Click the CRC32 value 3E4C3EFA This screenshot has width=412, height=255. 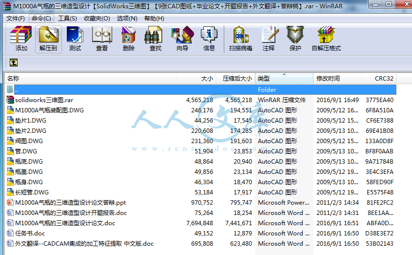pyautogui.click(x=379, y=172)
